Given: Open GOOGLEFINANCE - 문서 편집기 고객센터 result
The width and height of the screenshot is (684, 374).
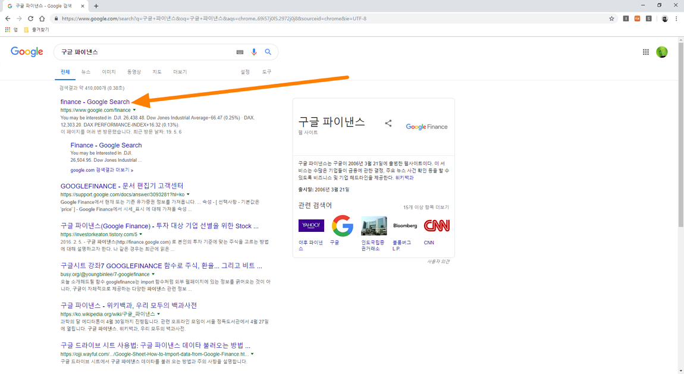Looking at the screenshot, I should 122,186.
